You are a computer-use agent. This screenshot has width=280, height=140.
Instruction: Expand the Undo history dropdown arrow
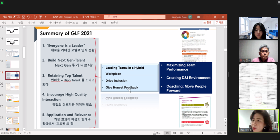pyautogui.click(x=32, y=17)
